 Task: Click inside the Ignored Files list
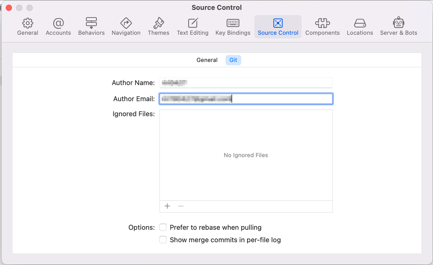coord(246,155)
